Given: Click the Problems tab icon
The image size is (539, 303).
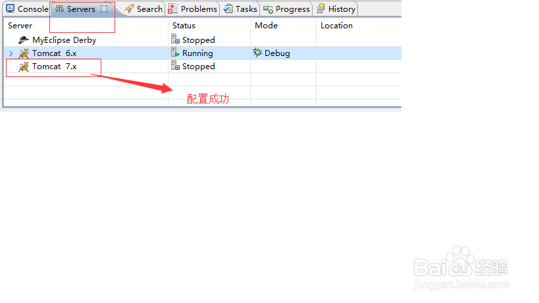Looking at the screenshot, I should tap(172, 9).
